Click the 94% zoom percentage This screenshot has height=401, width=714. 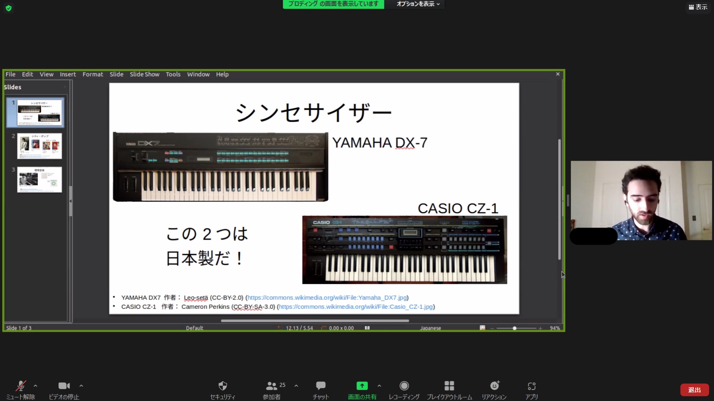pyautogui.click(x=555, y=328)
